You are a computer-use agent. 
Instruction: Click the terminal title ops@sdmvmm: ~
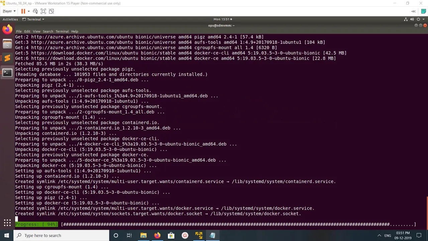pos(221,25)
